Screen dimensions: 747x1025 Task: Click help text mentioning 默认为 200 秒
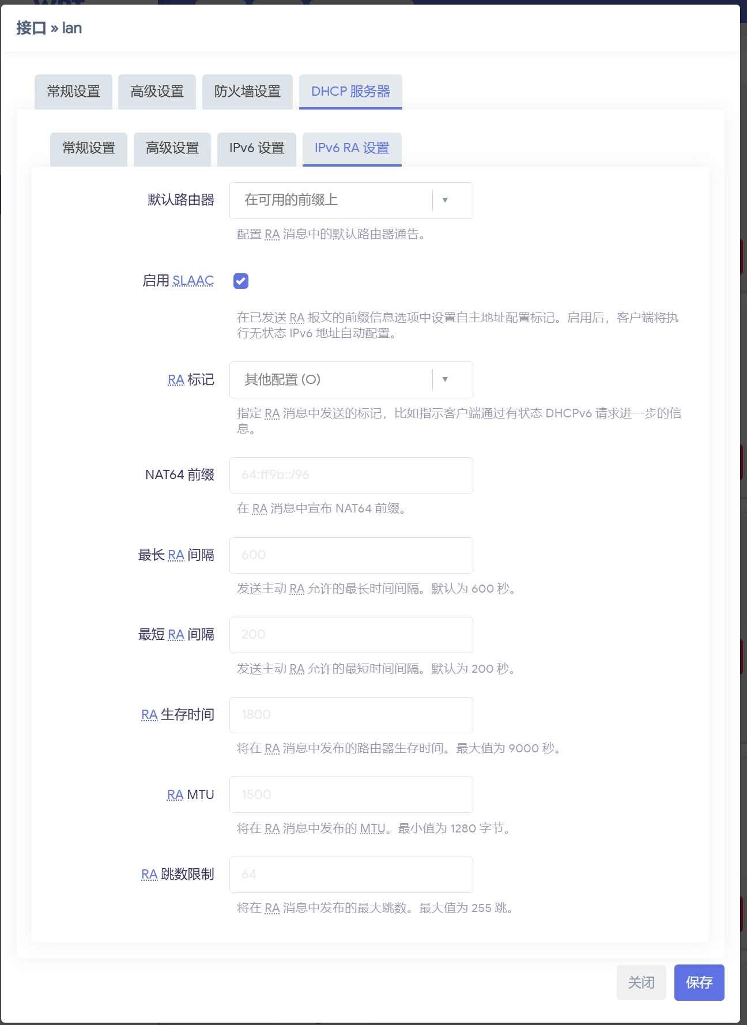pyautogui.click(x=376, y=669)
